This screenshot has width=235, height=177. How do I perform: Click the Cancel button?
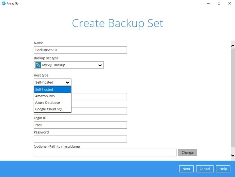point(205,169)
